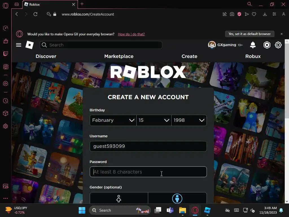Screen dimensions: 289x217
Task: Open browser profile icon
Action: pyautogui.click(x=283, y=14)
